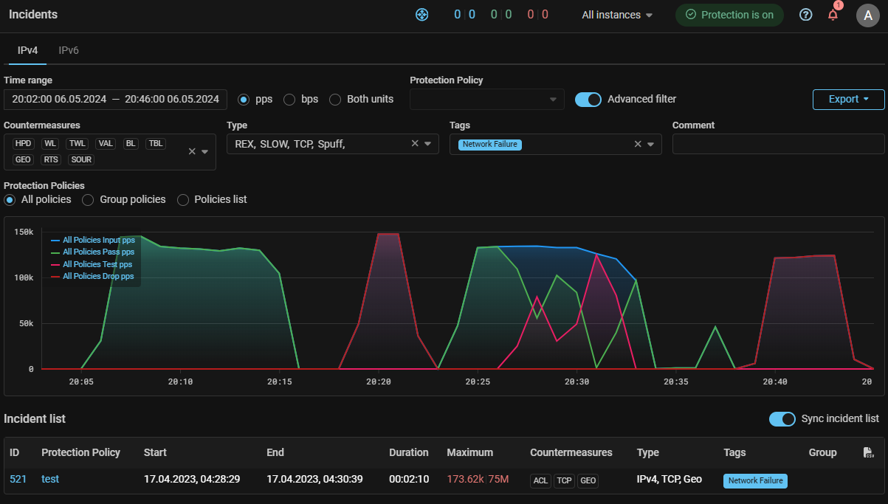Open the Export dropdown menu
Image resolution: width=888 pixels, height=504 pixels.
click(848, 99)
